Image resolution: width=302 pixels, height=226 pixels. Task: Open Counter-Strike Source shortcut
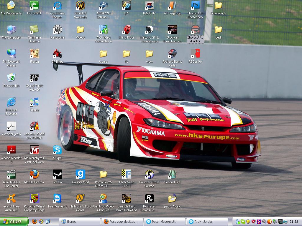pyautogui.click(x=149, y=175)
